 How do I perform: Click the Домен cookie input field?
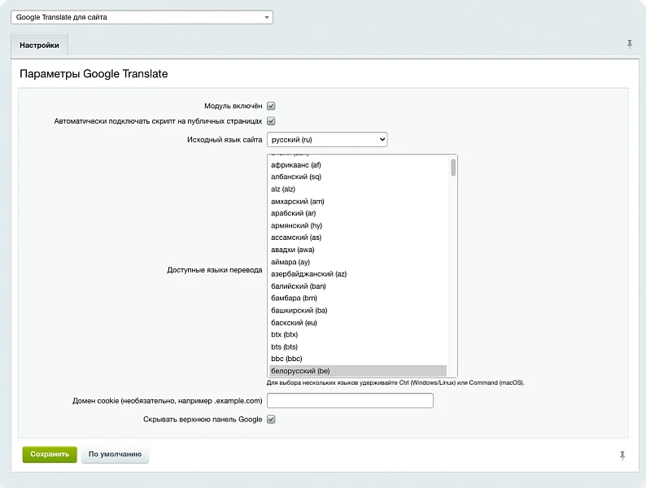click(x=350, y=401)
